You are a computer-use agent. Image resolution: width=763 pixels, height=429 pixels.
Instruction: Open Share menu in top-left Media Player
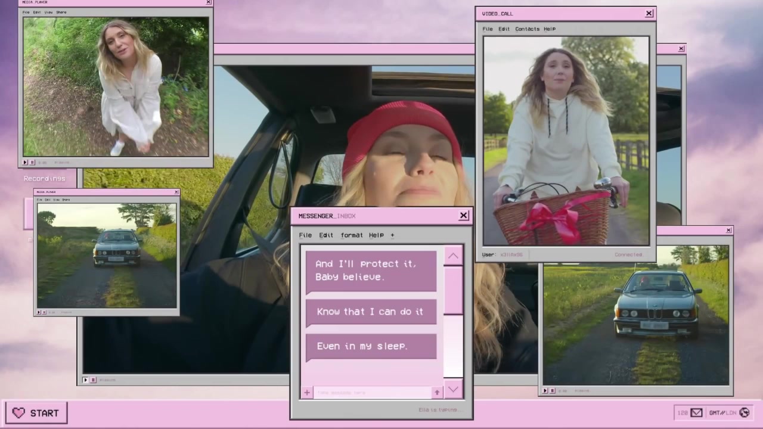click(61, 12)
